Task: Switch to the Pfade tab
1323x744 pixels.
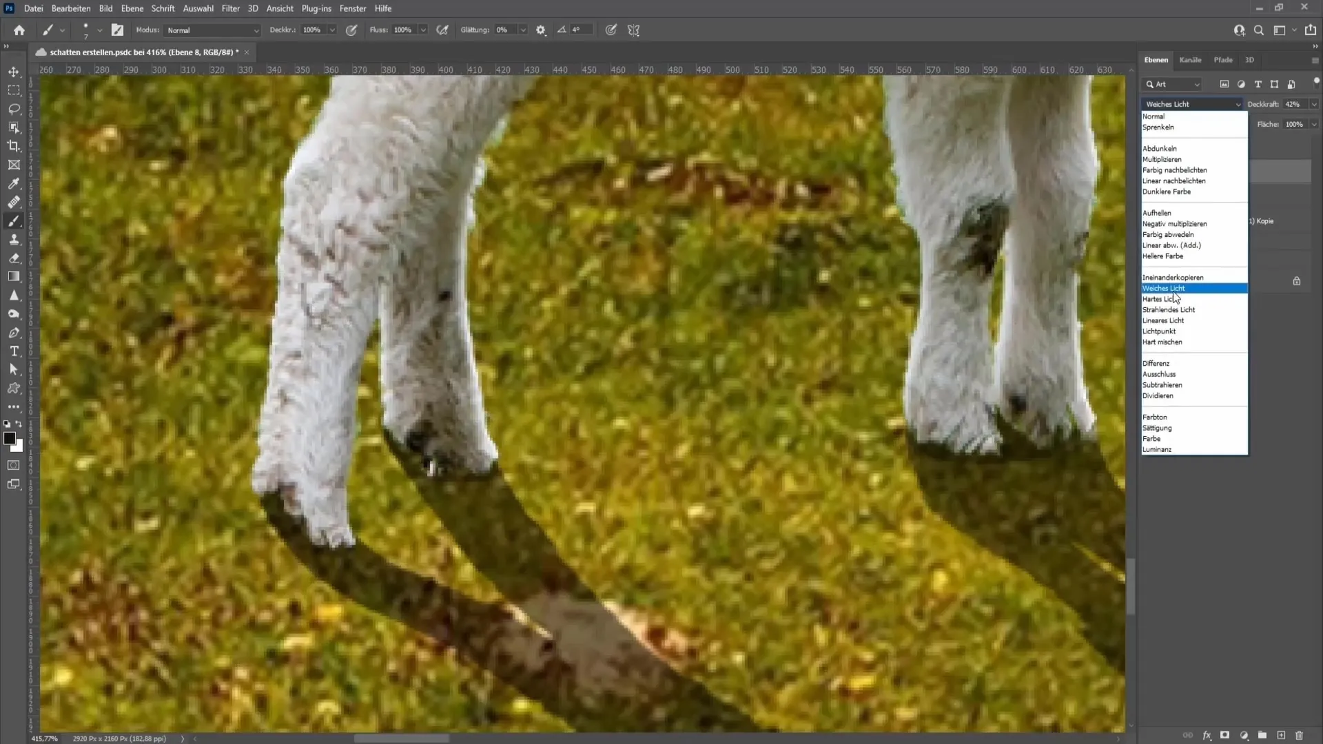Action: point(1223,59)
